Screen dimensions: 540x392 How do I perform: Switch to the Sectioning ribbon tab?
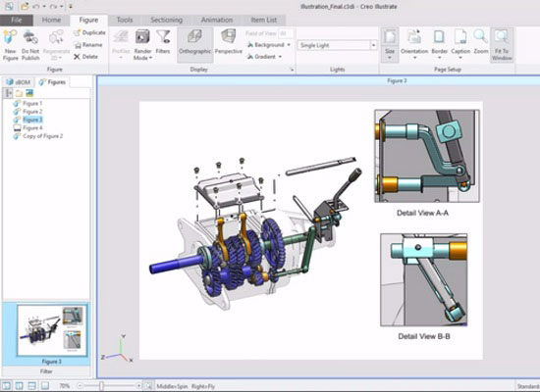pos(166,20)
